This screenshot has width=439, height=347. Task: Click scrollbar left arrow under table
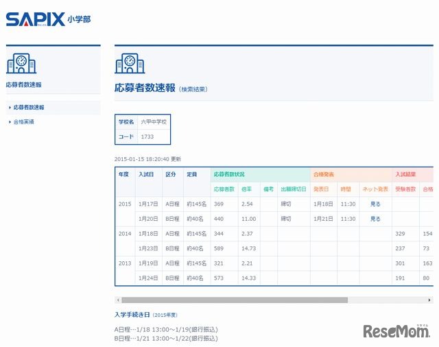click(x=118, y=300)
